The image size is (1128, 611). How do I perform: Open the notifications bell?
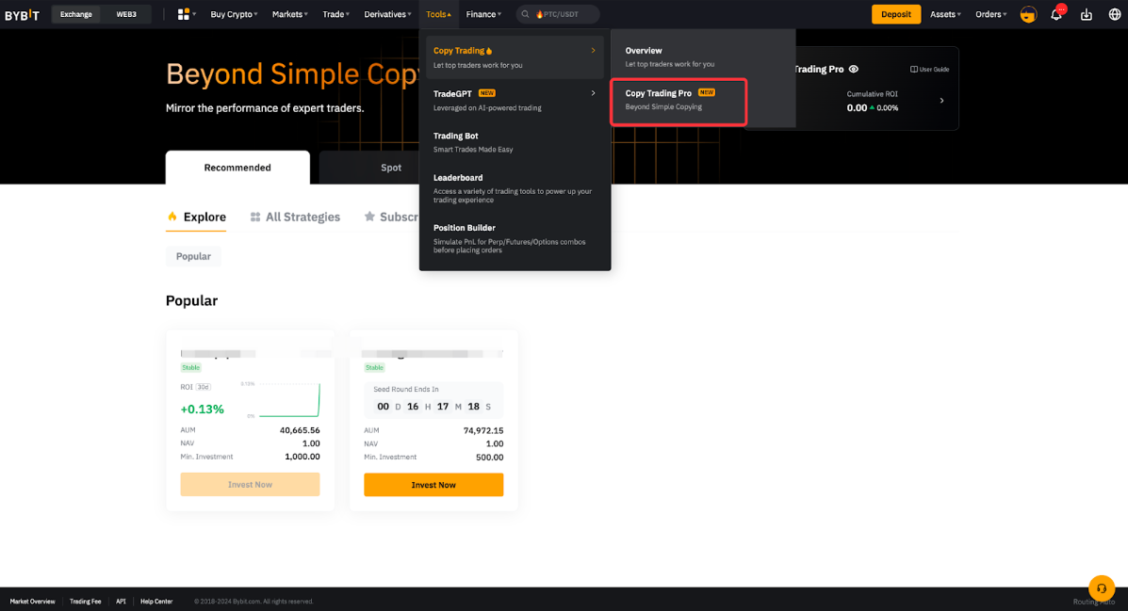1056,14
